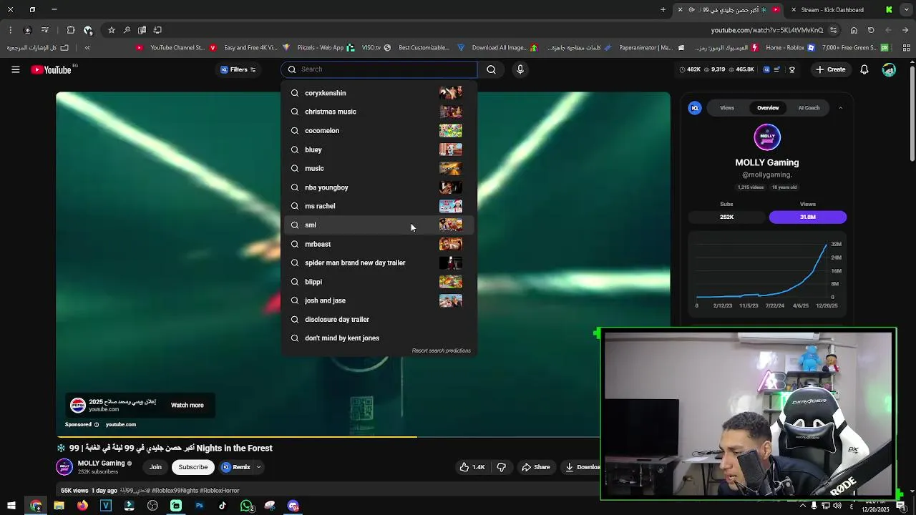Focus the YouTube search input field
Image resolution: width=916 pixels, height=515 pixels.
[379, 69]
